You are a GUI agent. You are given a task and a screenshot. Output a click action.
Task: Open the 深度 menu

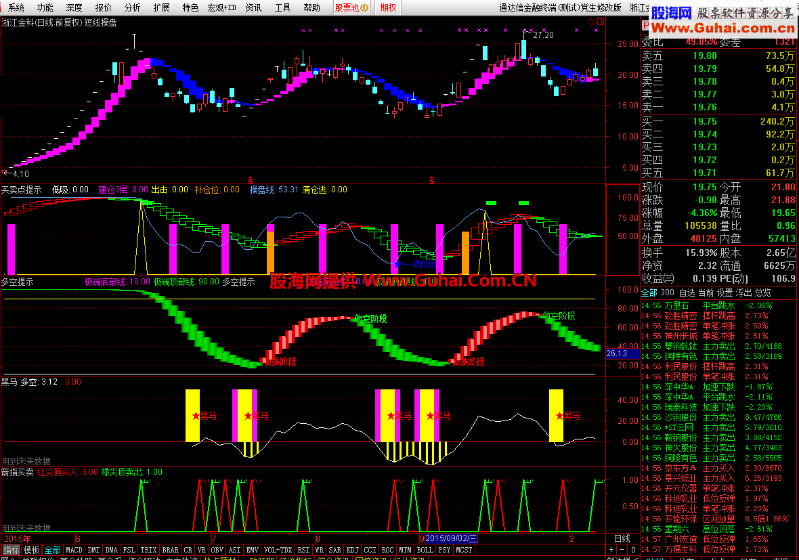[74, 7]
